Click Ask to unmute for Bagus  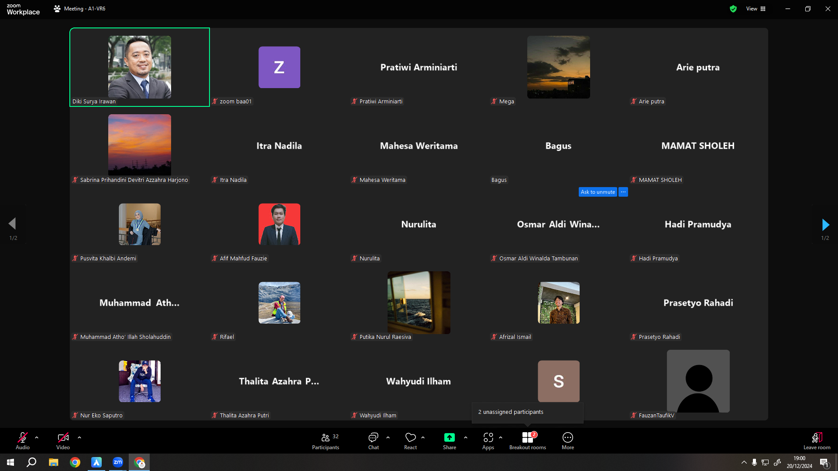point(598,192)
